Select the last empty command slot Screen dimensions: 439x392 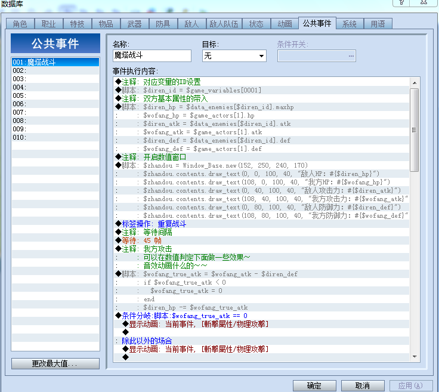pyautogui.click(x=261, y=357)
